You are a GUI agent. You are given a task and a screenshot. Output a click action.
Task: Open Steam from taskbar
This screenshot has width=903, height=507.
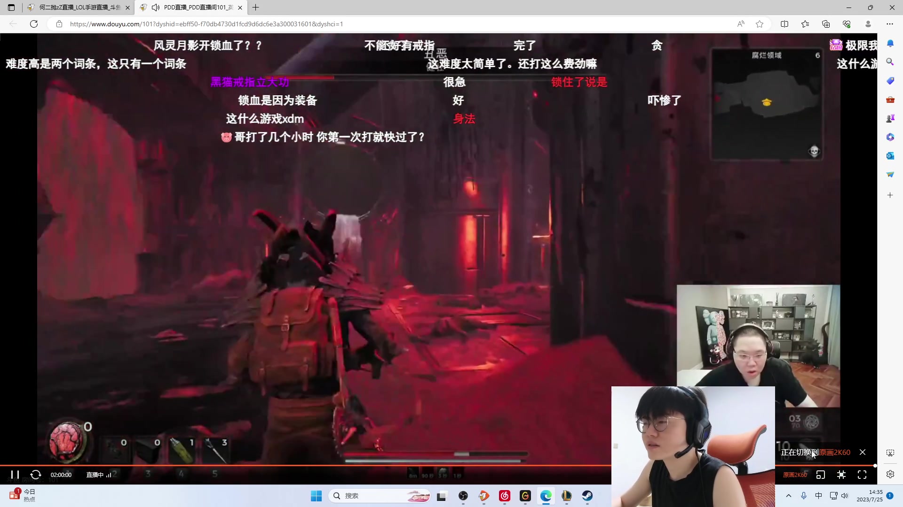(x=587, y=496)
